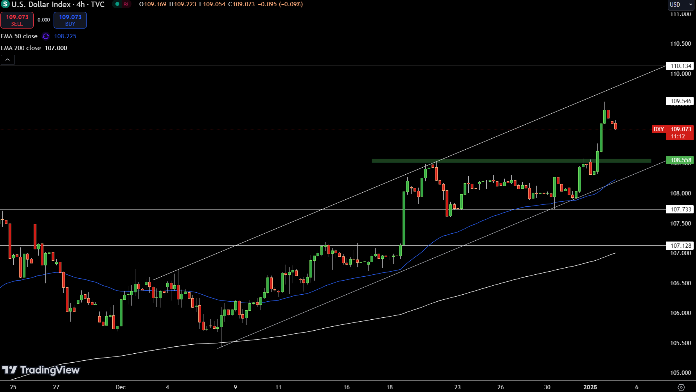Click the TradingView logo
The width and height of the screenshot is (696, 392).
41,370
